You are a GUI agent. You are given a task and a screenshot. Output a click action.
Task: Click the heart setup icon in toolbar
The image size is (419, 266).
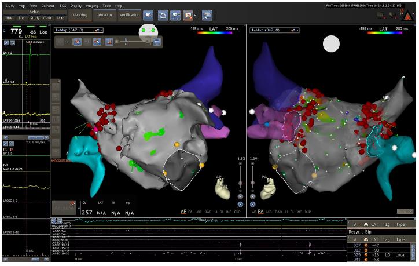pyautogui.click(x=177, y=14)
